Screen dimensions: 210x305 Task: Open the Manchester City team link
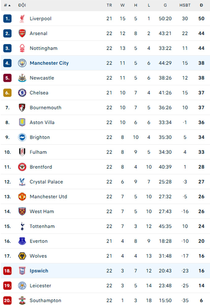click(x=49, y=63)
